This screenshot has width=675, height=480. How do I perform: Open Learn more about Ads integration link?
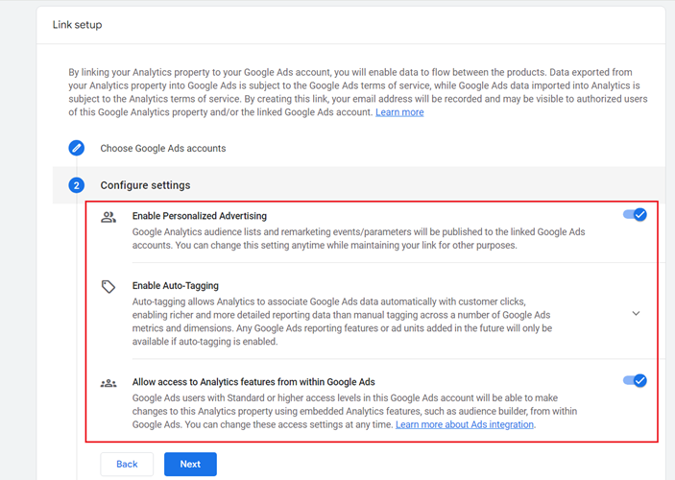pos(465,424)
